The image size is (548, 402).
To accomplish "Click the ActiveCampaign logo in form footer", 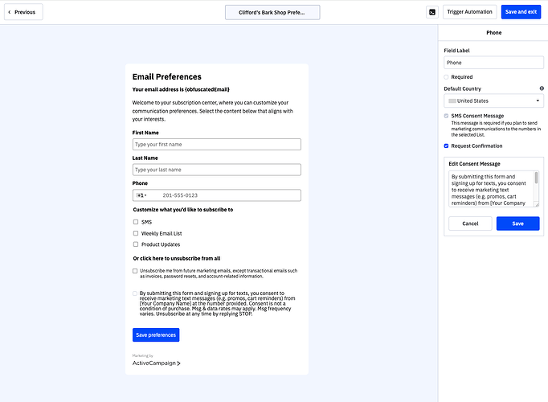I will coord(156,363).
